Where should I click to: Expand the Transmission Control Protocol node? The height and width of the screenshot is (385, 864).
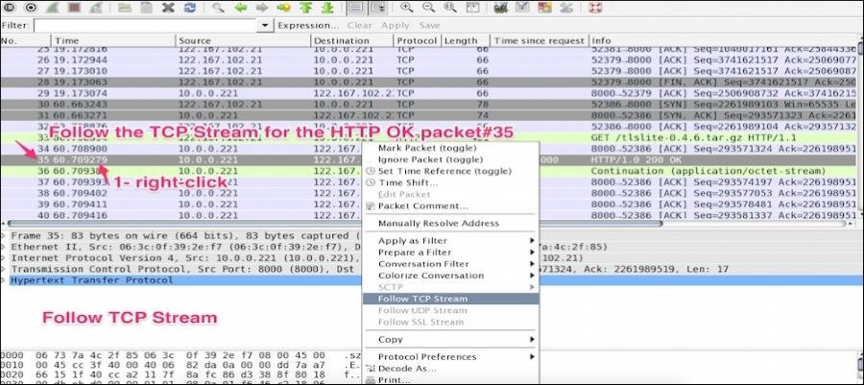[4, 270]
